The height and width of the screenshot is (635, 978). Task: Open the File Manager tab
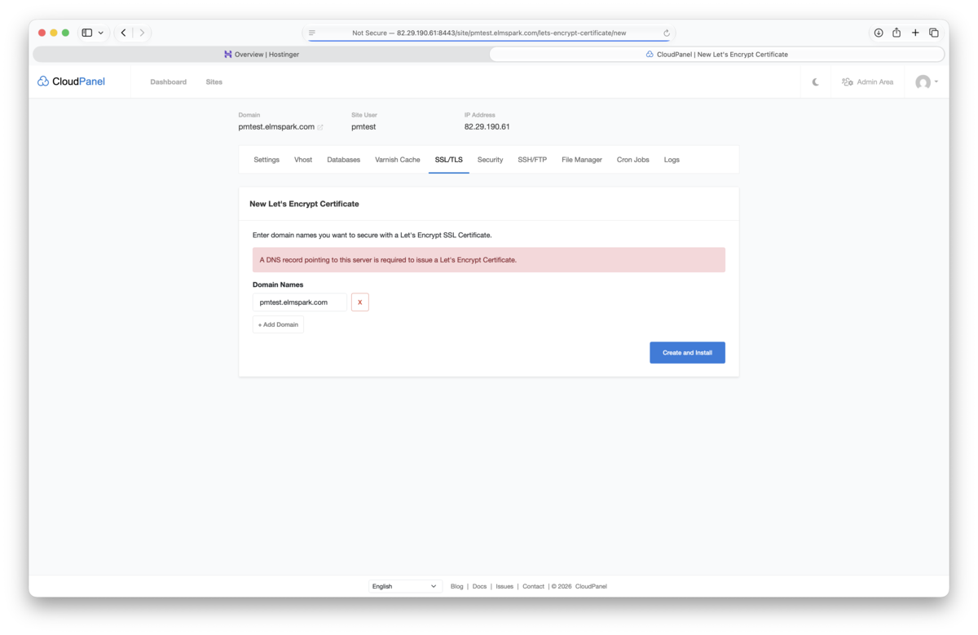[582, 160]
